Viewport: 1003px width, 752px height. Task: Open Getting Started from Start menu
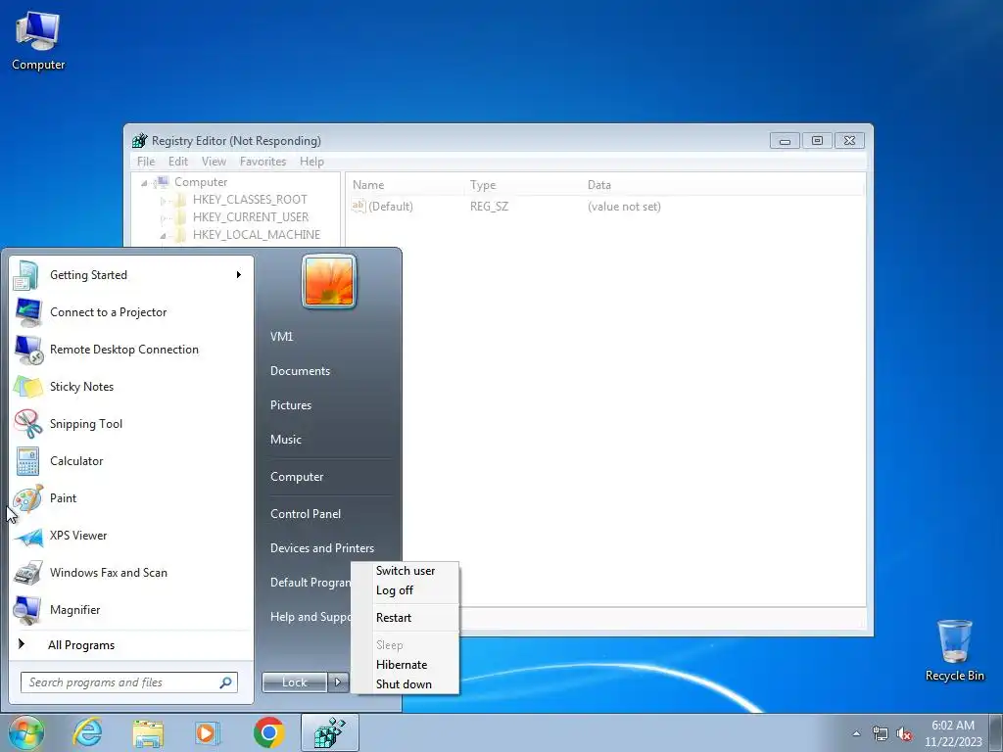point(132,275)
